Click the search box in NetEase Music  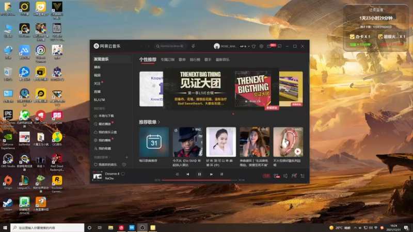[170, 46]
